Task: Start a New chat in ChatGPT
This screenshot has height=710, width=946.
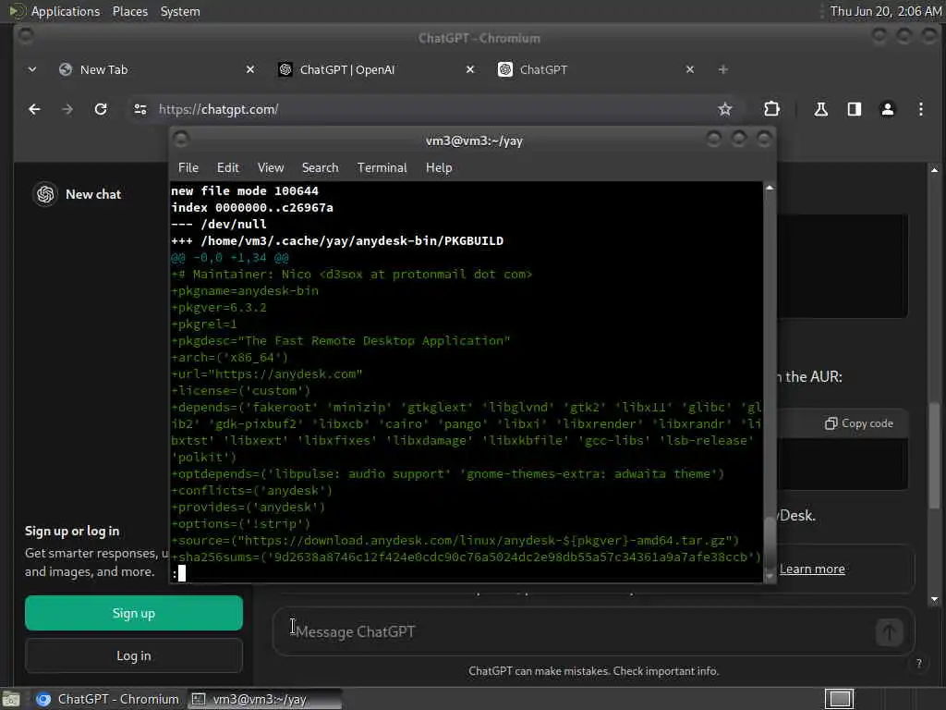Action: coord(93,194)
